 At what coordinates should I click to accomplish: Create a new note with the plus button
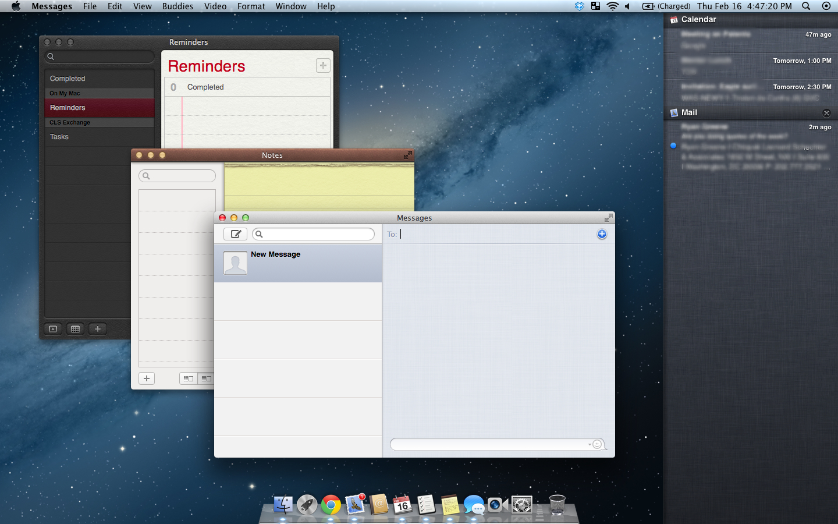pos(147,378)
